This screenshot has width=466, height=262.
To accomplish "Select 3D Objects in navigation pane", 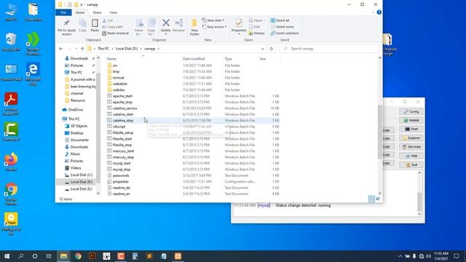I will click(79, 126).
